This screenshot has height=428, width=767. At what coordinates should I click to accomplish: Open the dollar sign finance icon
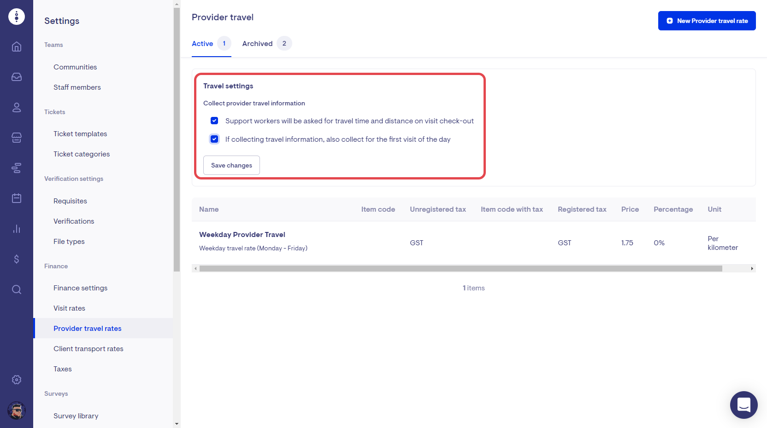click(17, 259)
